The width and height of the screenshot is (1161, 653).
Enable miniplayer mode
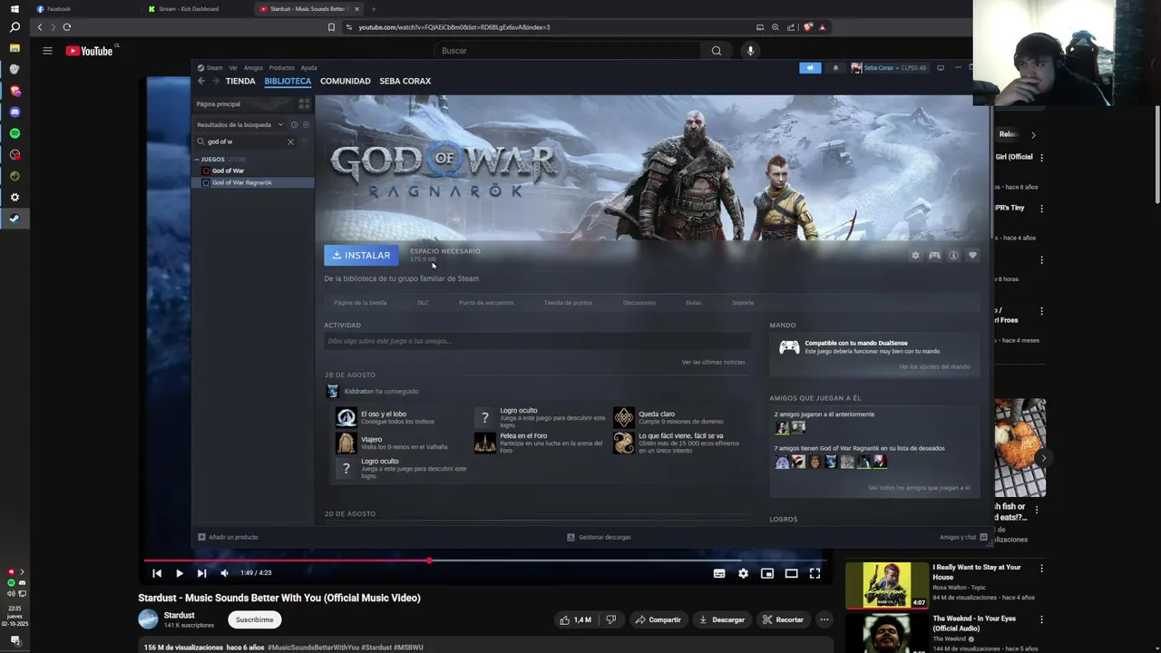point(767,573)
